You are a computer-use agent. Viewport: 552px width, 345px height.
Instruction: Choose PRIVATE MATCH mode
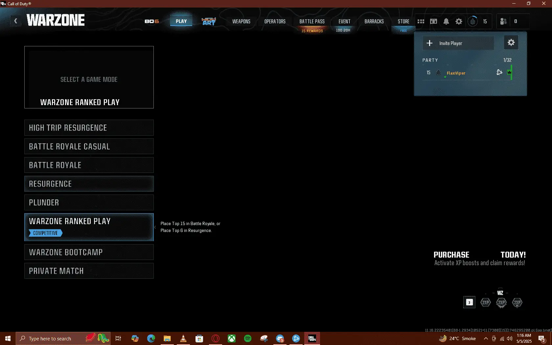[x=89, y=271]
